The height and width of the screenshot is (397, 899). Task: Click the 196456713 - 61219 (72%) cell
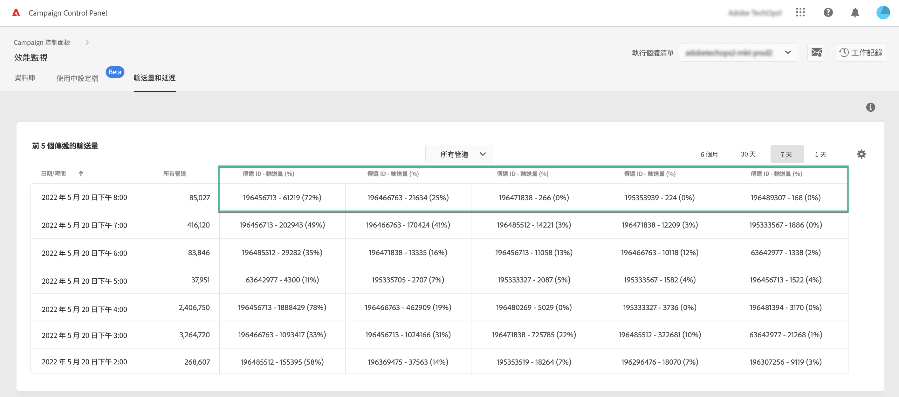coord(282,197)
